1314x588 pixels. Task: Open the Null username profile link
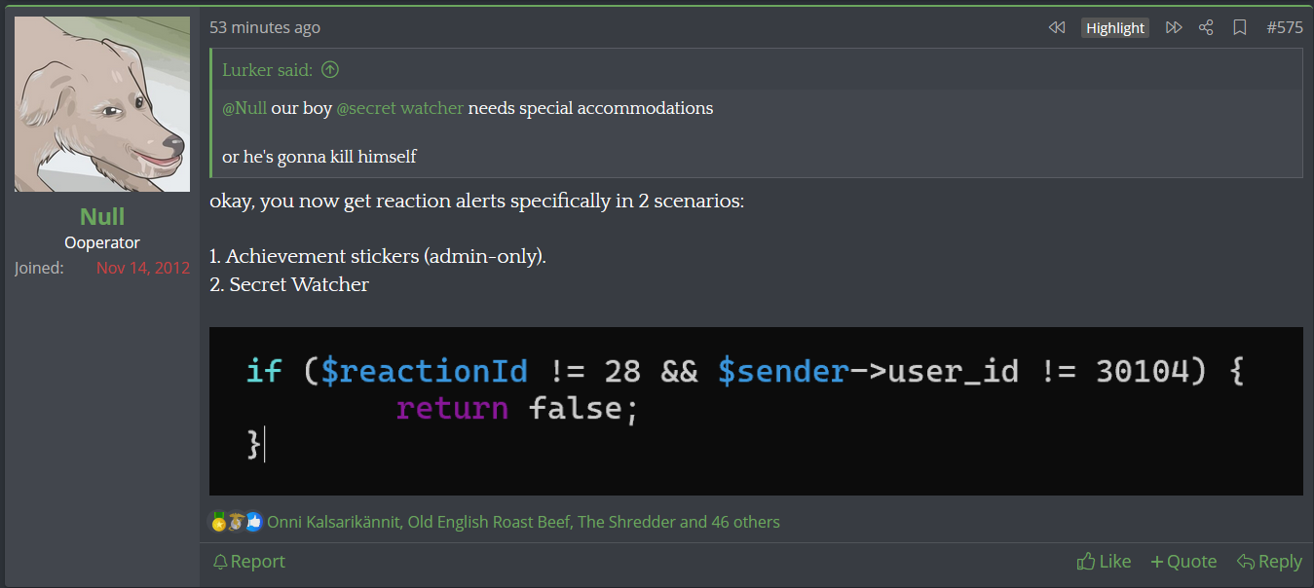pos(102,216)
